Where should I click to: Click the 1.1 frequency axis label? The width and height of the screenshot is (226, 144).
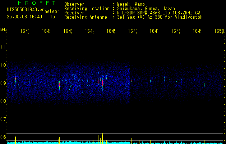(x=3, y=47)
